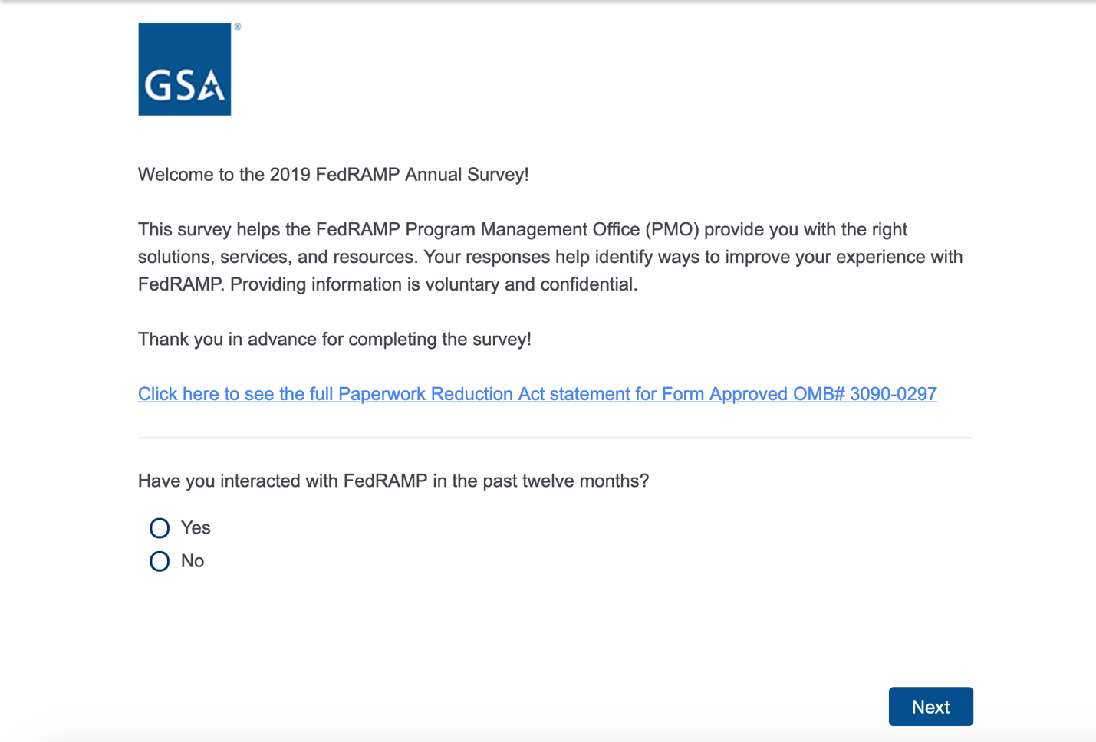Click the welcome heading for the 2019 survey
The image size is (1096, 742).
333,175
